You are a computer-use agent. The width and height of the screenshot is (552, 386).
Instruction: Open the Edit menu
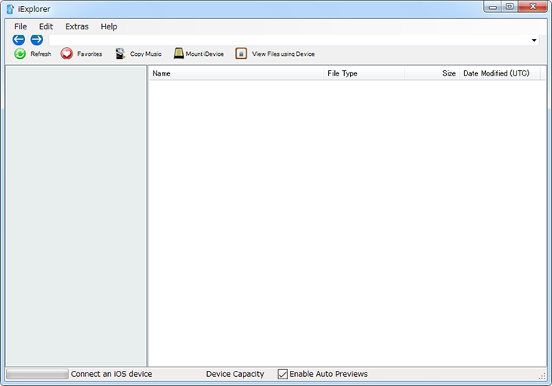pyautogui.click(x=46, y=26)
